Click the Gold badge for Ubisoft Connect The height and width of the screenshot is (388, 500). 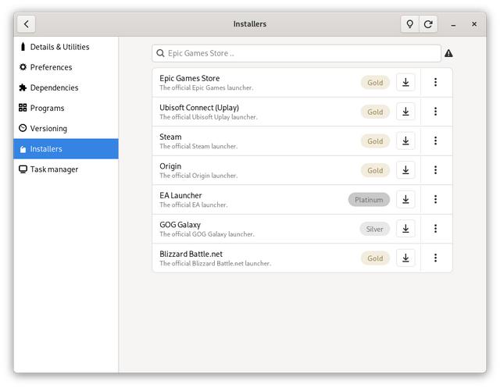pyautogui.click(x=375, y=112)
